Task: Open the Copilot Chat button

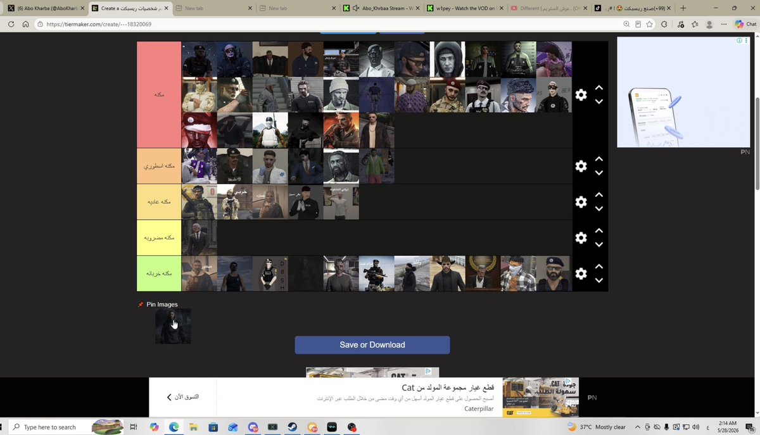Action: point(745,24)
